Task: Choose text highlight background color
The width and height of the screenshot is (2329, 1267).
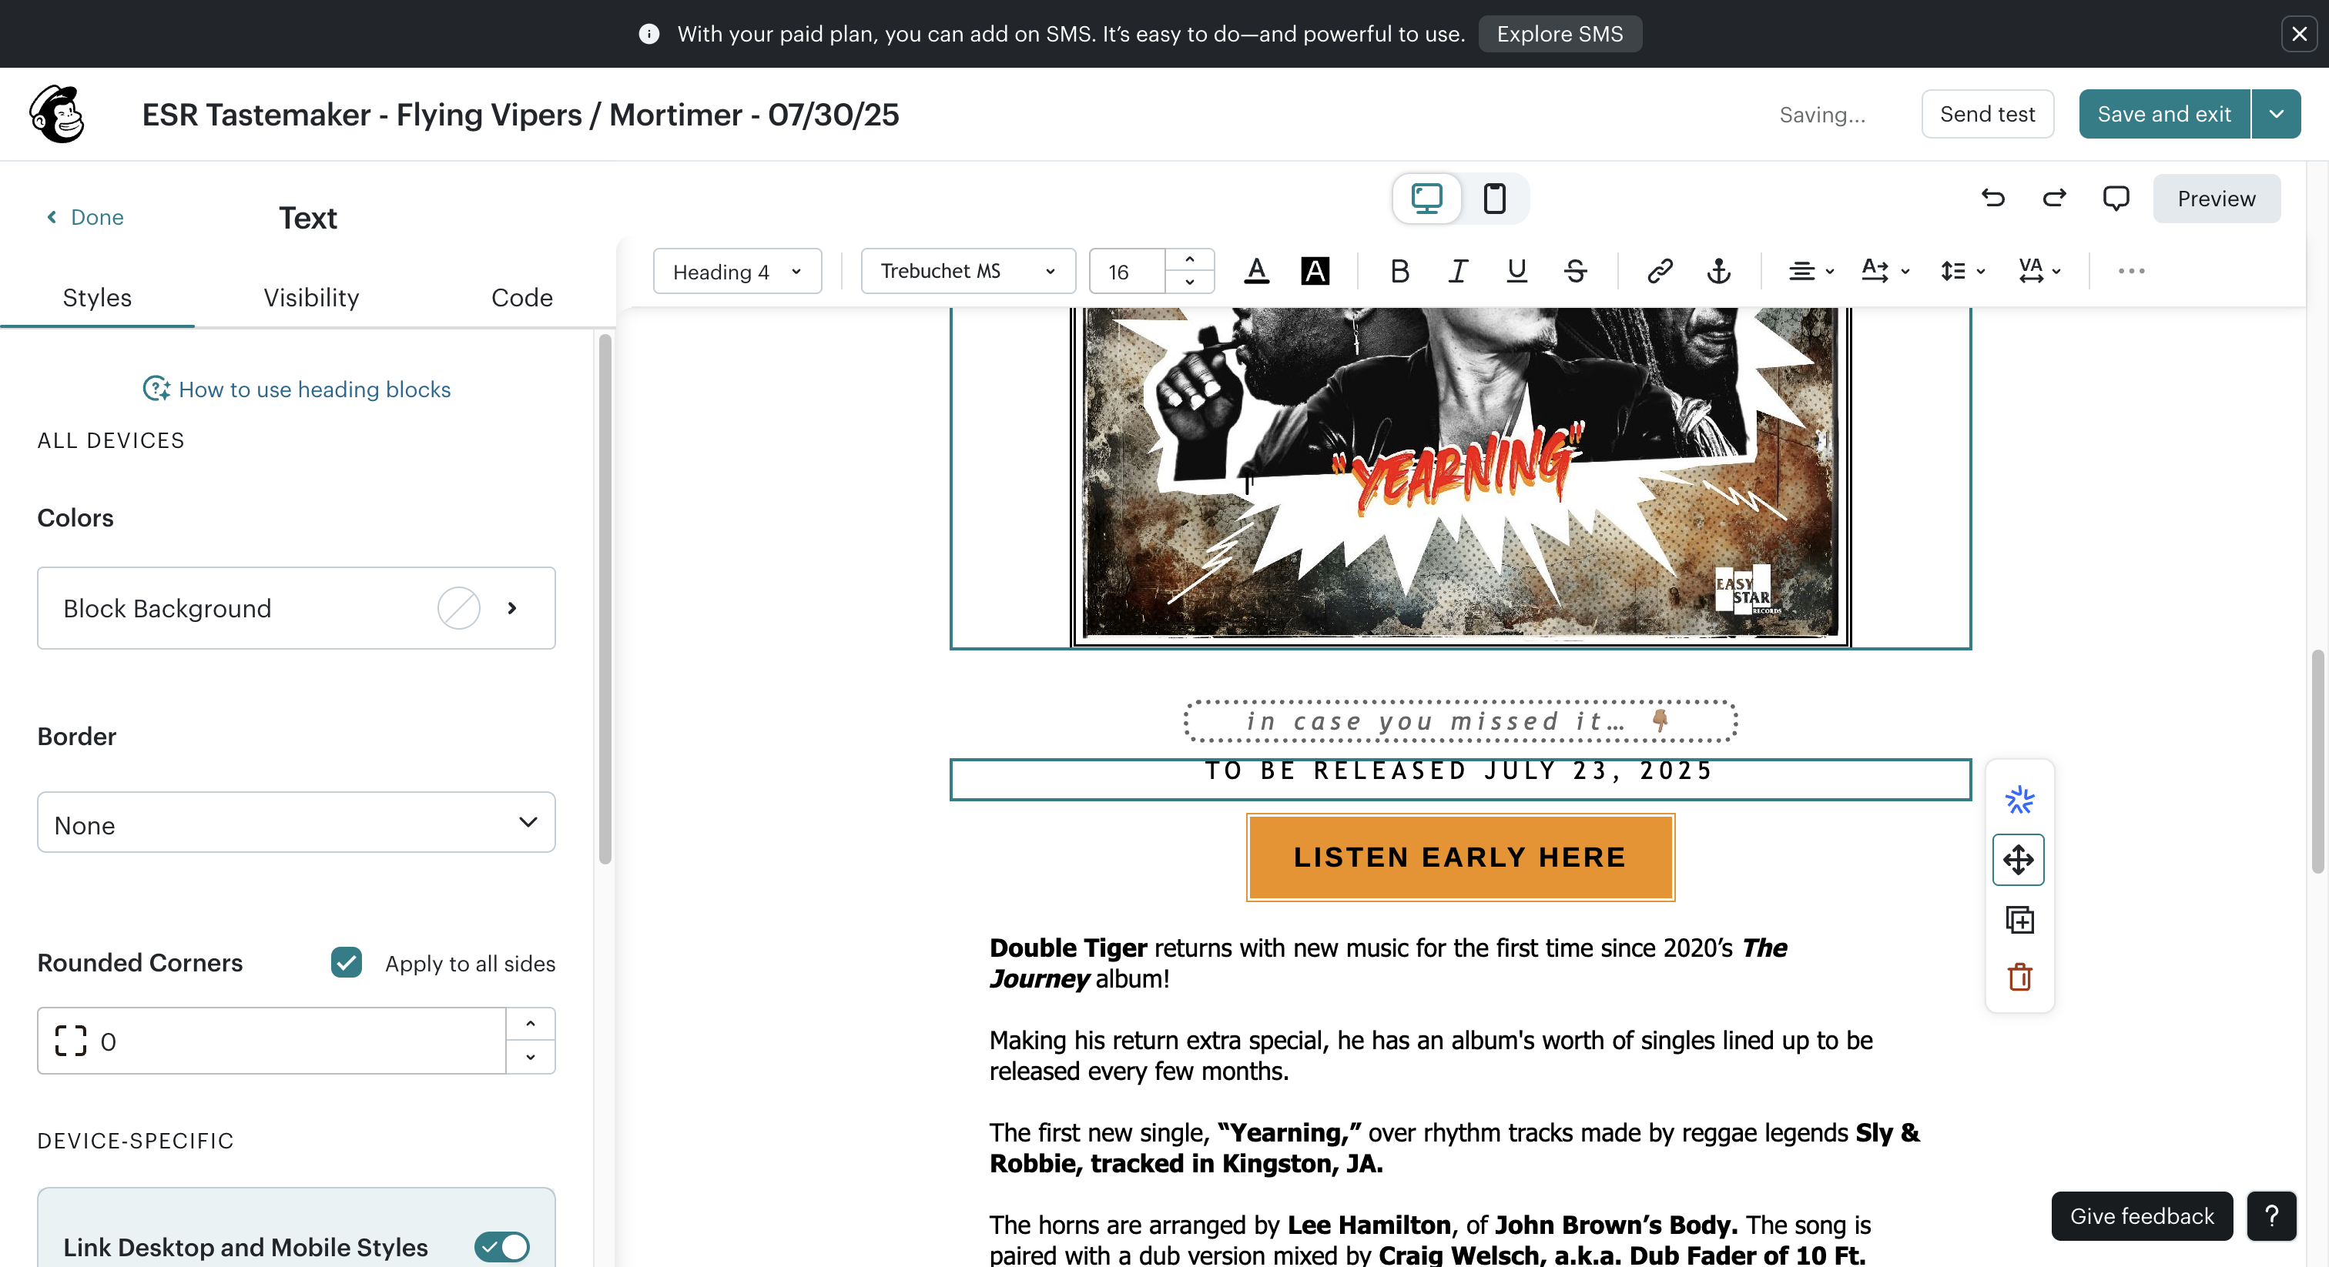Action: 1315,271
